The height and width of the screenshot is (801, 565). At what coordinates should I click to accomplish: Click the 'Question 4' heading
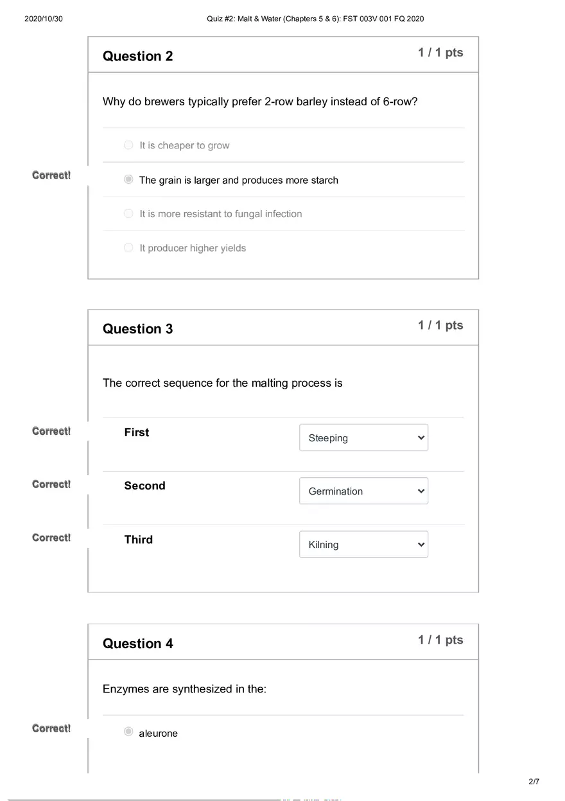(137, 644)
